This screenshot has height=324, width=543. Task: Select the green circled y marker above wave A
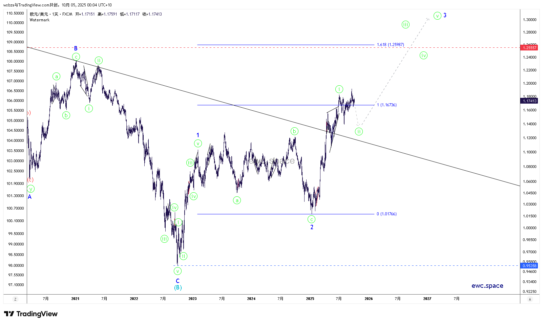tap(31, 189)
